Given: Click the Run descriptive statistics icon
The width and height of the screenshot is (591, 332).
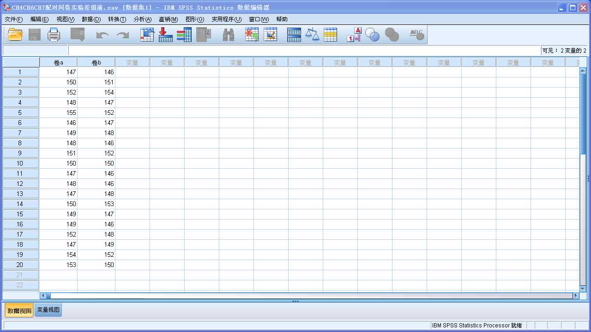Looking at the screenshot, I should point(204,35).
